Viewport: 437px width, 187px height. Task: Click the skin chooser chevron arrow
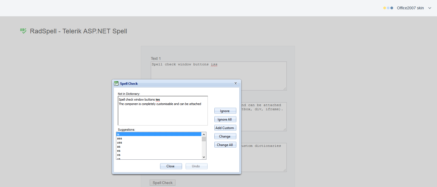[430, 8]
